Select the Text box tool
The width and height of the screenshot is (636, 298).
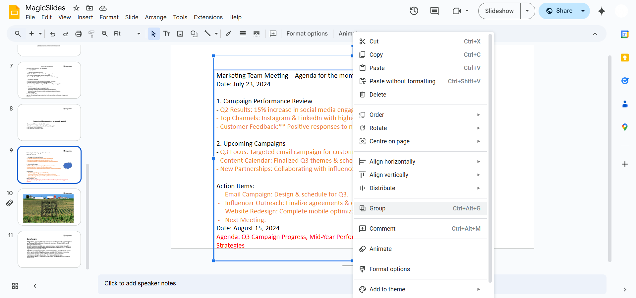click(167, 34)
